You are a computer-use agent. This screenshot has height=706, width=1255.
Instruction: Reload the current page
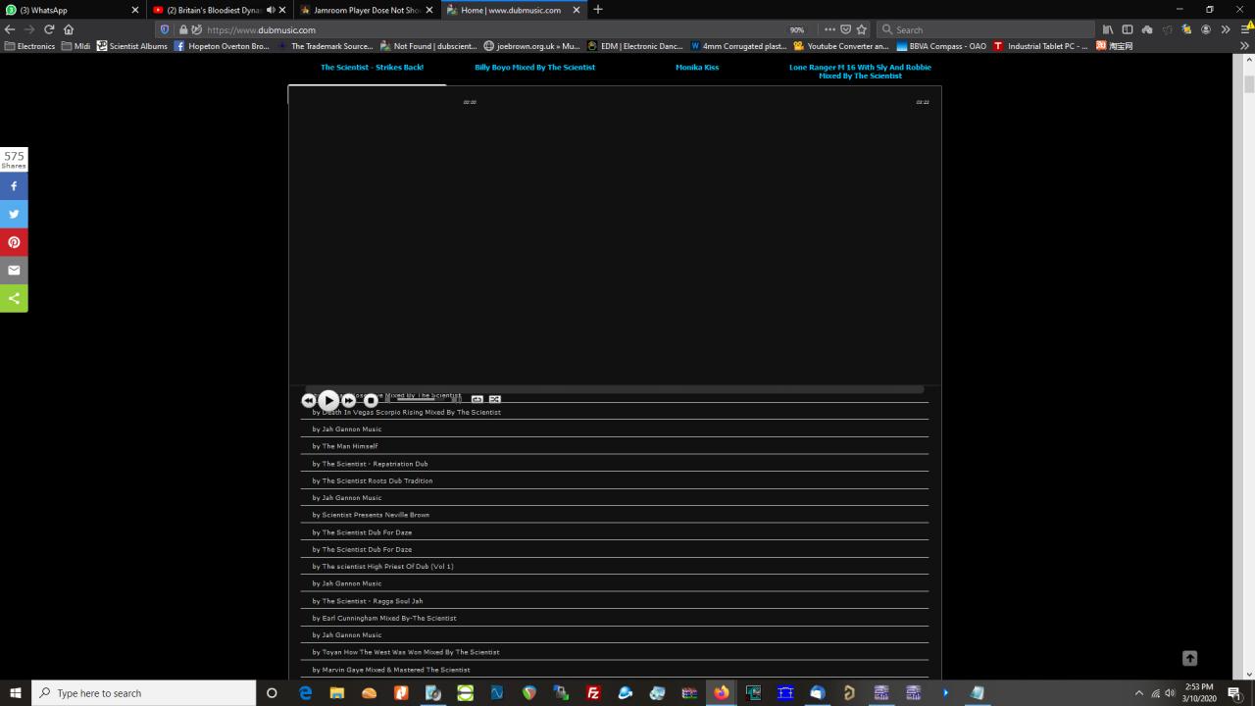click(x=49, y=29)
